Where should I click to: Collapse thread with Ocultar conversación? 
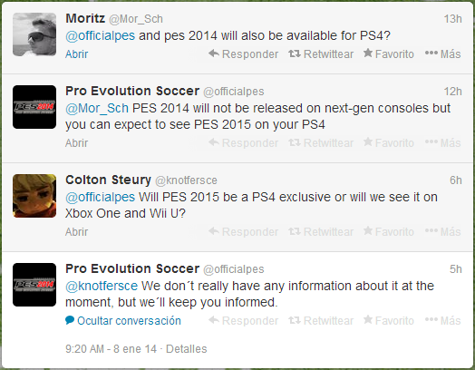(x=123, y=321)
